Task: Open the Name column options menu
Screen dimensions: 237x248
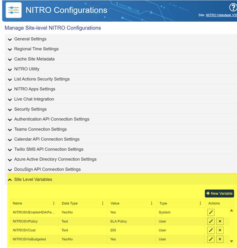Action: [54, 203]
